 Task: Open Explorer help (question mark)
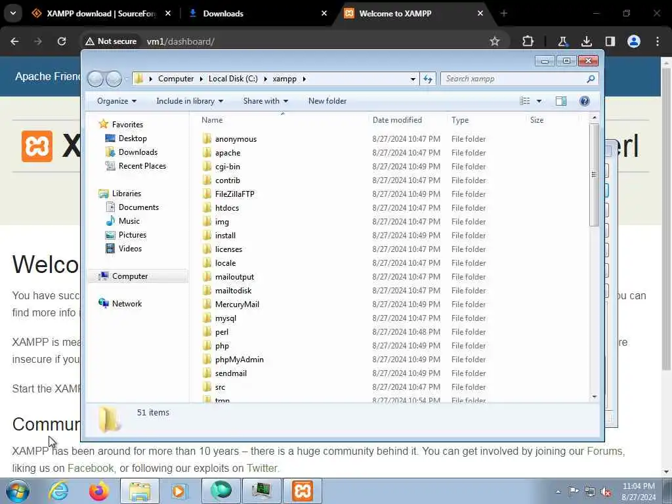coord(584,101)
